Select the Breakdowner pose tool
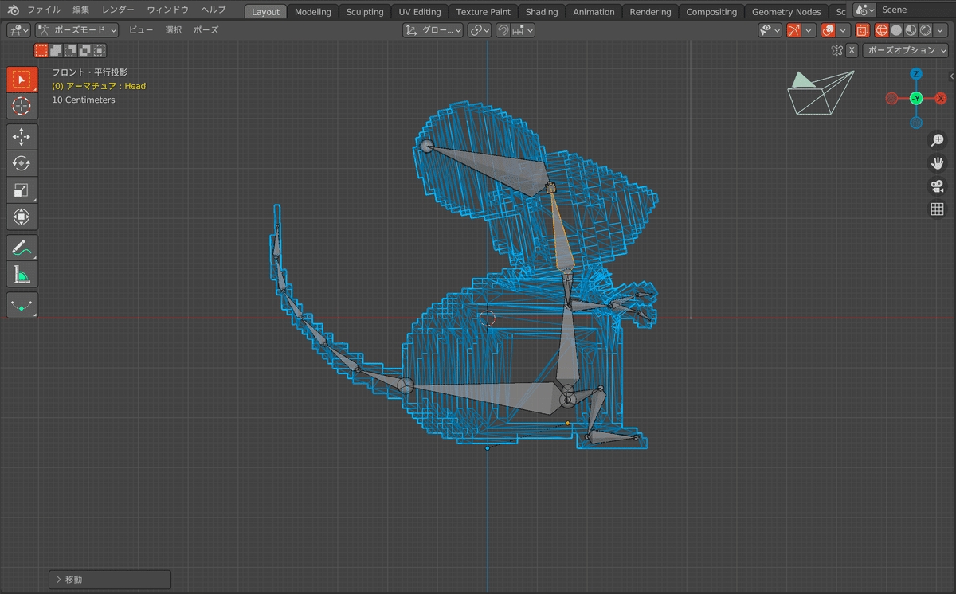956x594 pixels. tap(22, 305)
